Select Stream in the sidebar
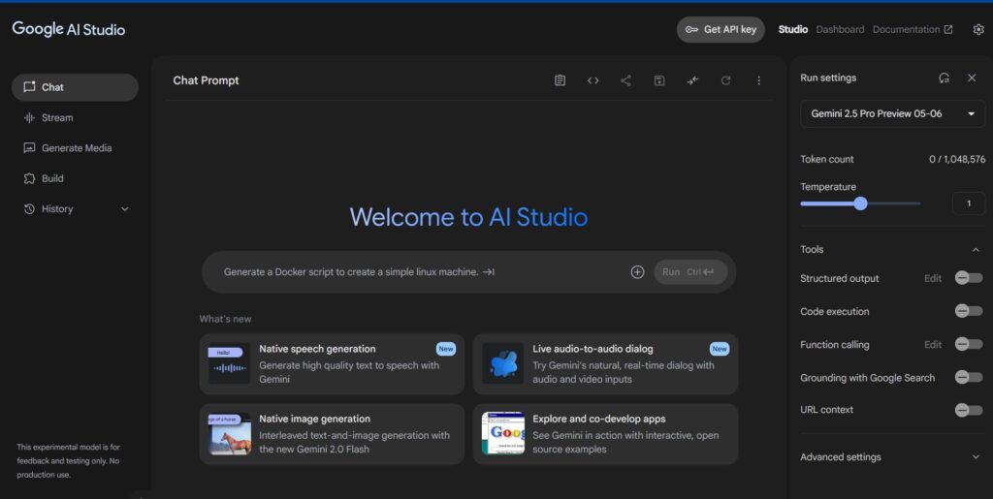This screenshot has width=993, height=499. (x=75, y=117)
